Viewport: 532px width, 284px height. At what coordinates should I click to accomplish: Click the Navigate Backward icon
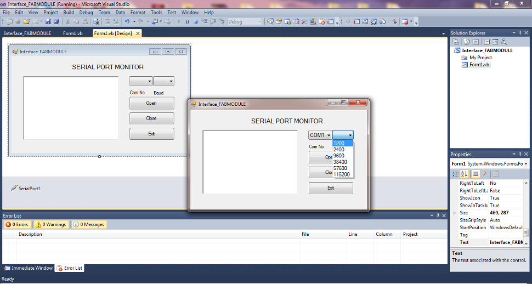pos(156,22)
